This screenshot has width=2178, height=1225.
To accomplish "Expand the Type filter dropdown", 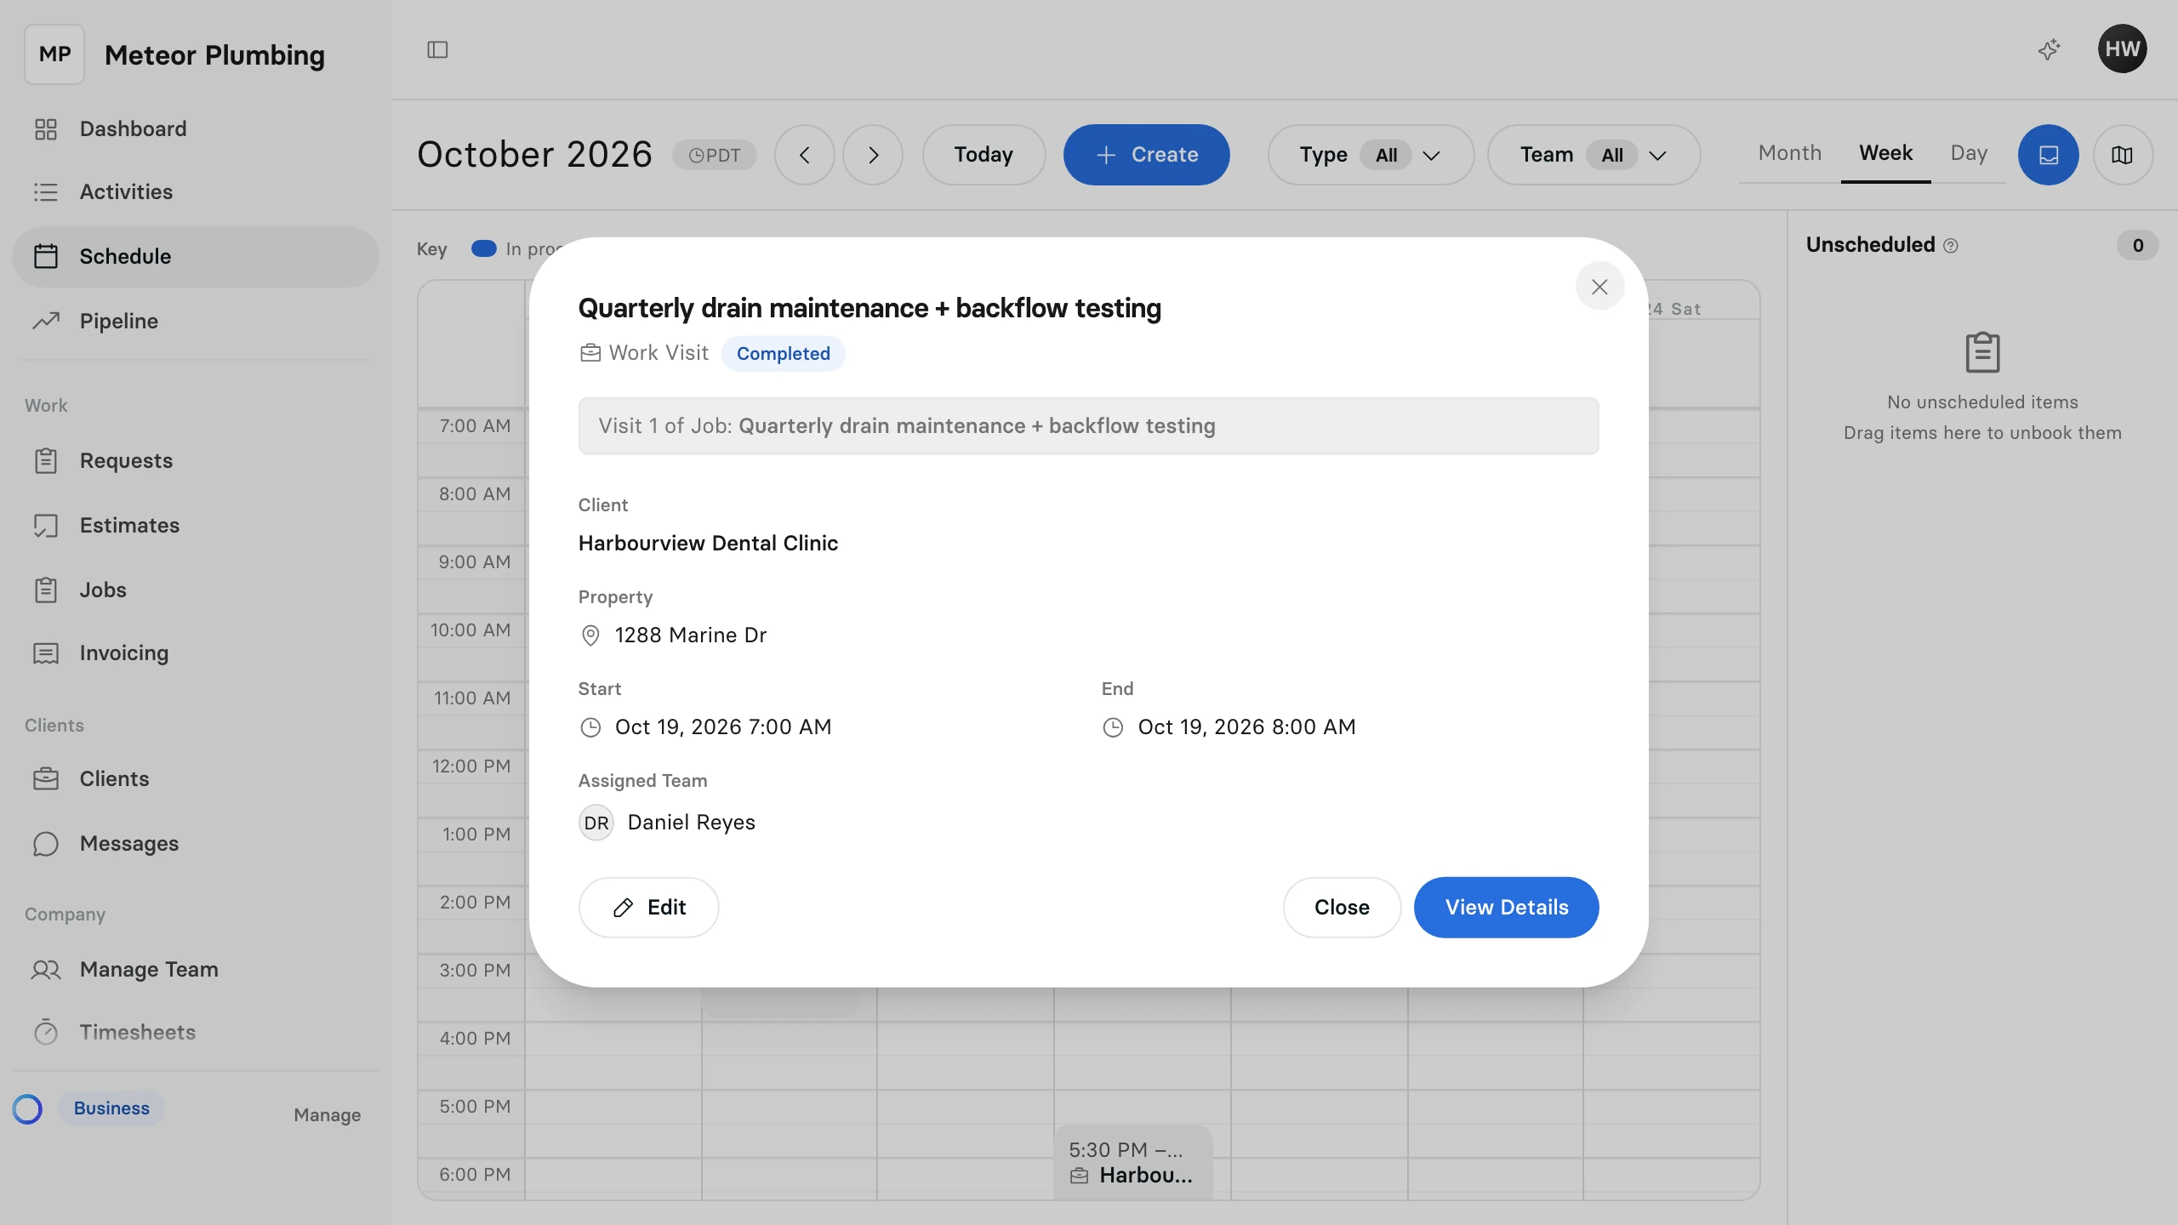I will [x=1370, y=155].
